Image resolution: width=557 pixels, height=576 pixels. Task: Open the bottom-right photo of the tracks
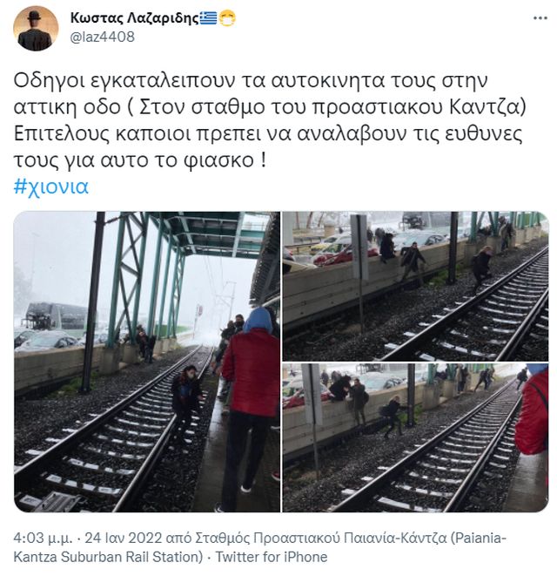click(415, 437)
